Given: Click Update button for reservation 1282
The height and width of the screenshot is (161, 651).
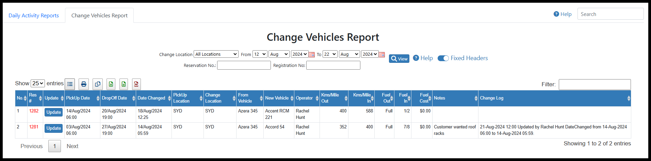Looking at the screenshot, I should click(x=54, y=112).
